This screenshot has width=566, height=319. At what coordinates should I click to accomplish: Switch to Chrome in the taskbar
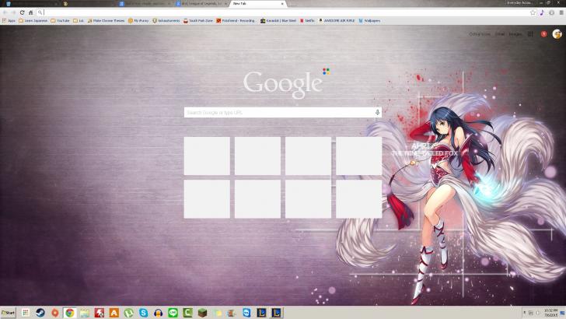[x=70, y=313]
